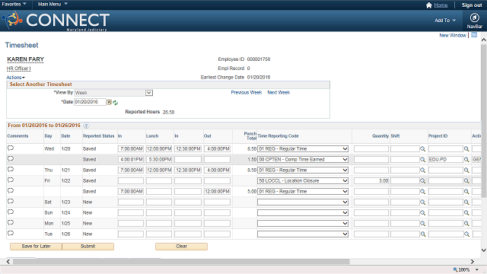Click the Quantity field showing 3.00
Image resolution: width=487 pixels, height=274 pixels.
point(371,181)
